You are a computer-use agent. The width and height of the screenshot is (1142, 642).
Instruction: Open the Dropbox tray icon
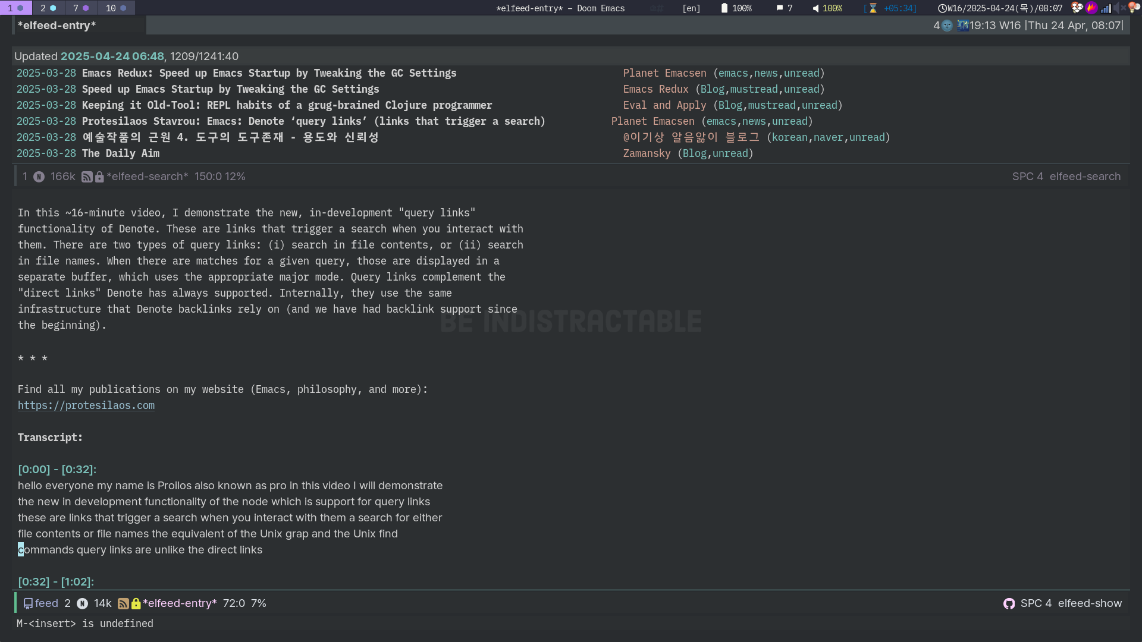1077,8
